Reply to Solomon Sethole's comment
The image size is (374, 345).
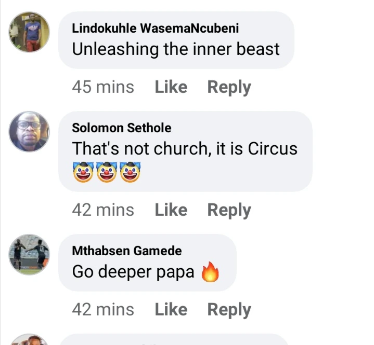pyautogui.click(x=229, y=210)
